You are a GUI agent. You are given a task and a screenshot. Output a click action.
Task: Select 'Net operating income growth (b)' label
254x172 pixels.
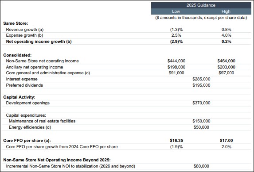pyautogui.click(x=39, y=42)
